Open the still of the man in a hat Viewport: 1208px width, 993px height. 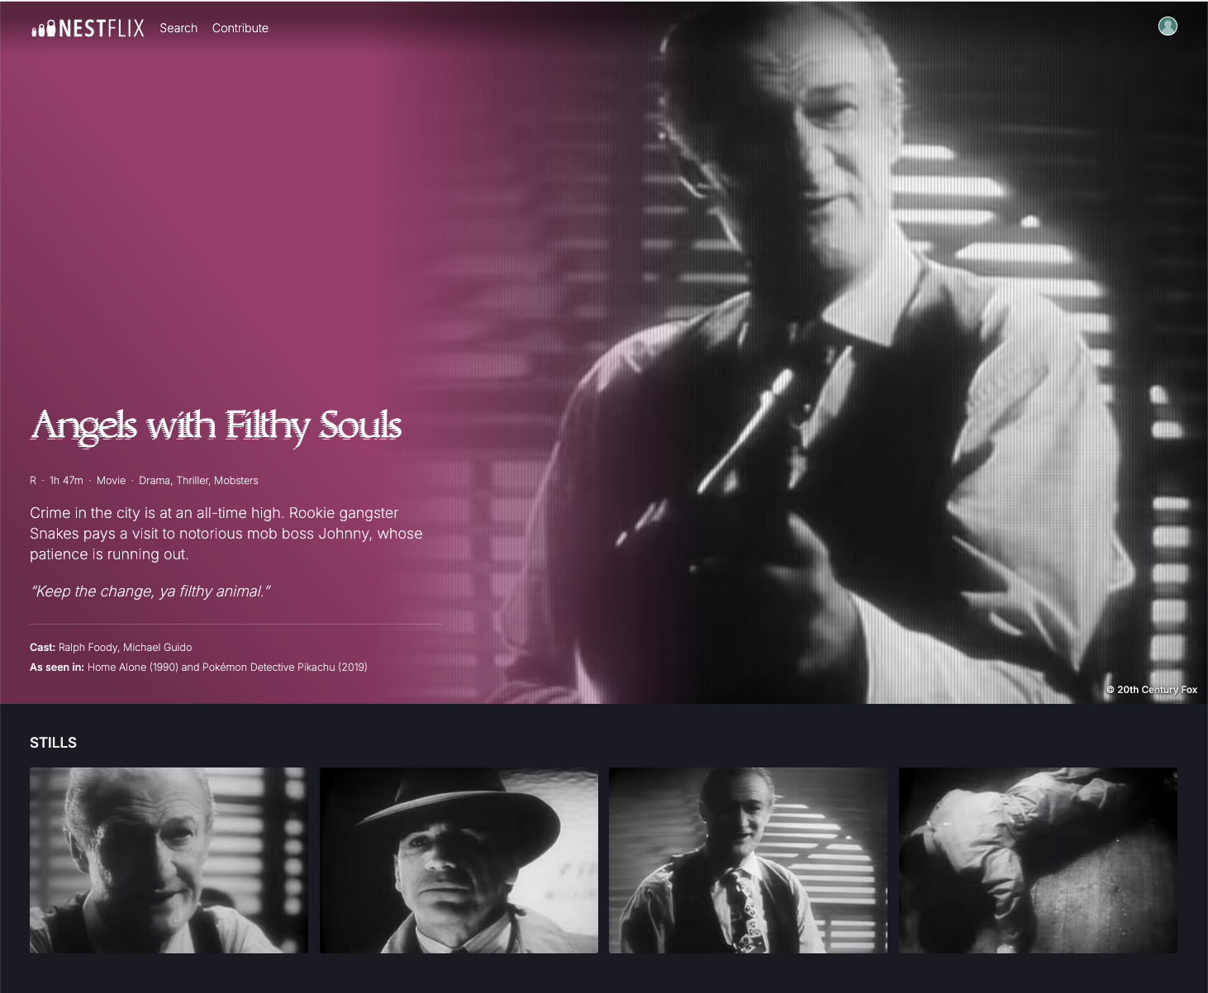point(459,861)
